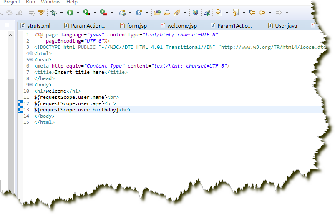
Task: Click the Last Edit Location icon
Action: pyautogui.click(x=252, y=13)
